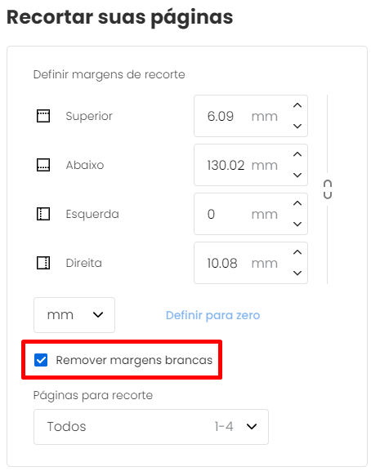Increase the Superior margin value
This screenshot has height=471, width=371.
(297, 105)
